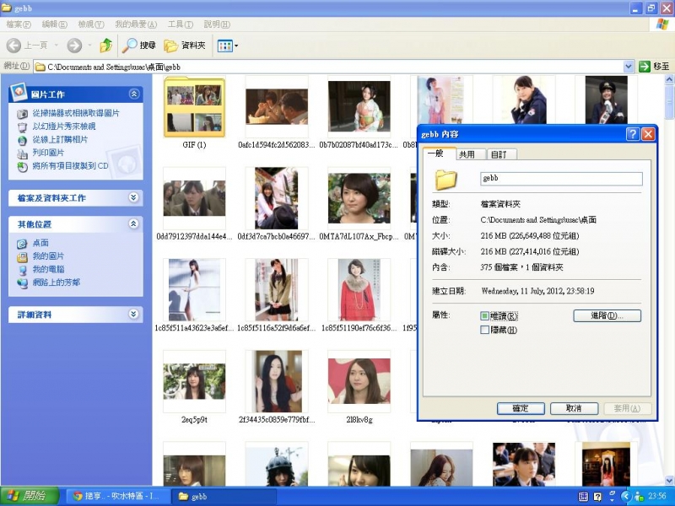
Task: Open the dialog's question mark help button
Action: (633, 134)
